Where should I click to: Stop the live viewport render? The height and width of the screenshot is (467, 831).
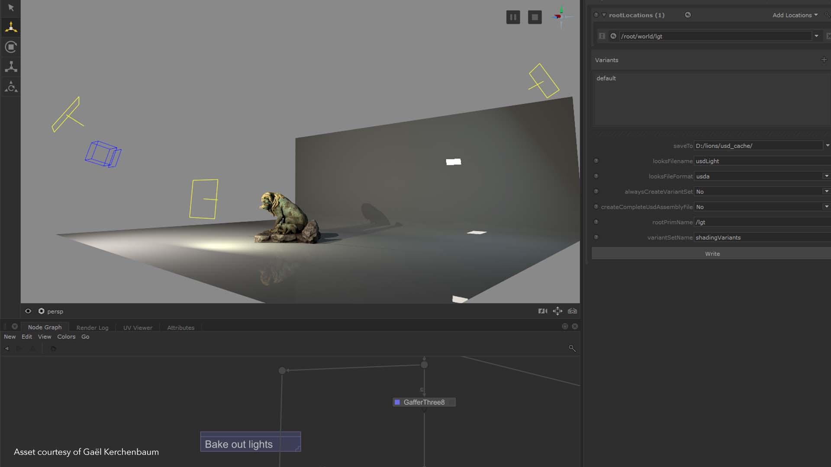coord(535,17)
